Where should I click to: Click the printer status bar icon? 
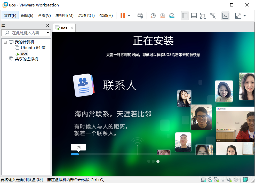(x=223, y=180)
